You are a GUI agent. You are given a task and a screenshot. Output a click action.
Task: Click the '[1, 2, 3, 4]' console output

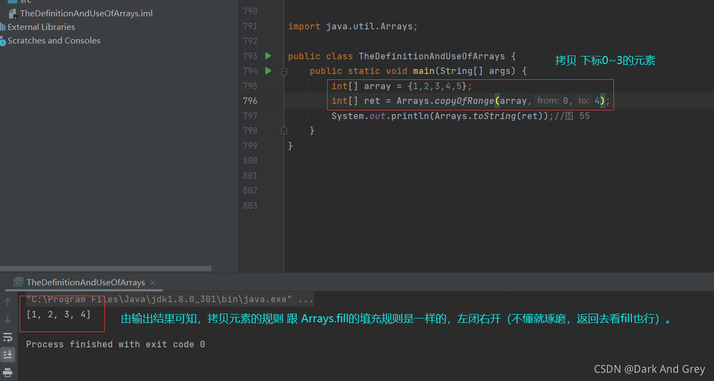[59, 314]
